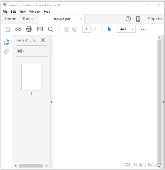Open thumbnail options dropdown menu
This screenshot has height=170, width=165.
pyautogui.click(x=21, y=51)
